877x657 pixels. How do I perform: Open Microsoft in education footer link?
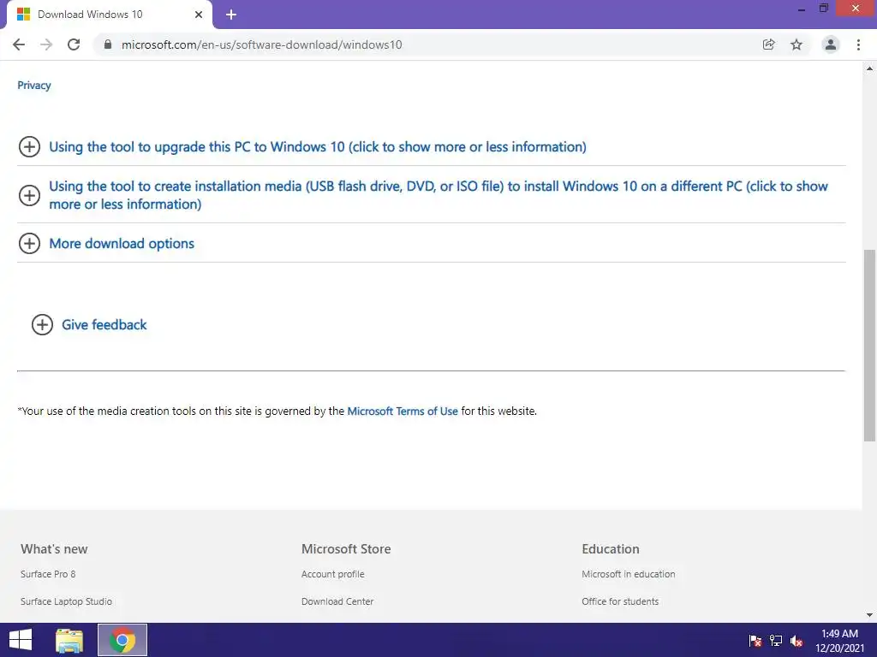tap(628, 574)
